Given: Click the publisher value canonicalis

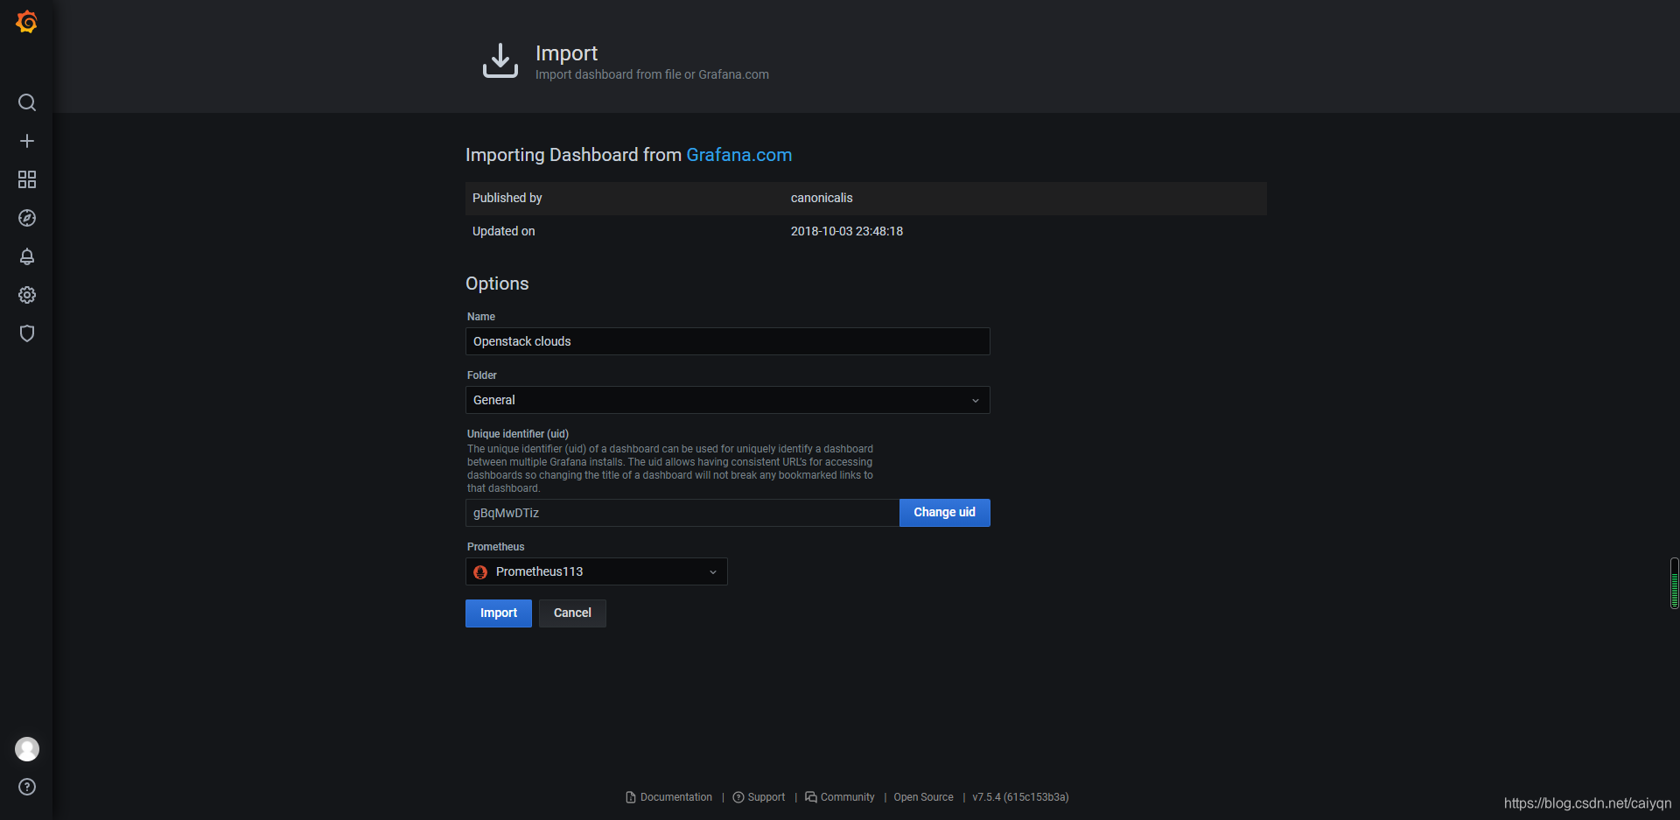Looking at the screenshot, I should point(822,198).
